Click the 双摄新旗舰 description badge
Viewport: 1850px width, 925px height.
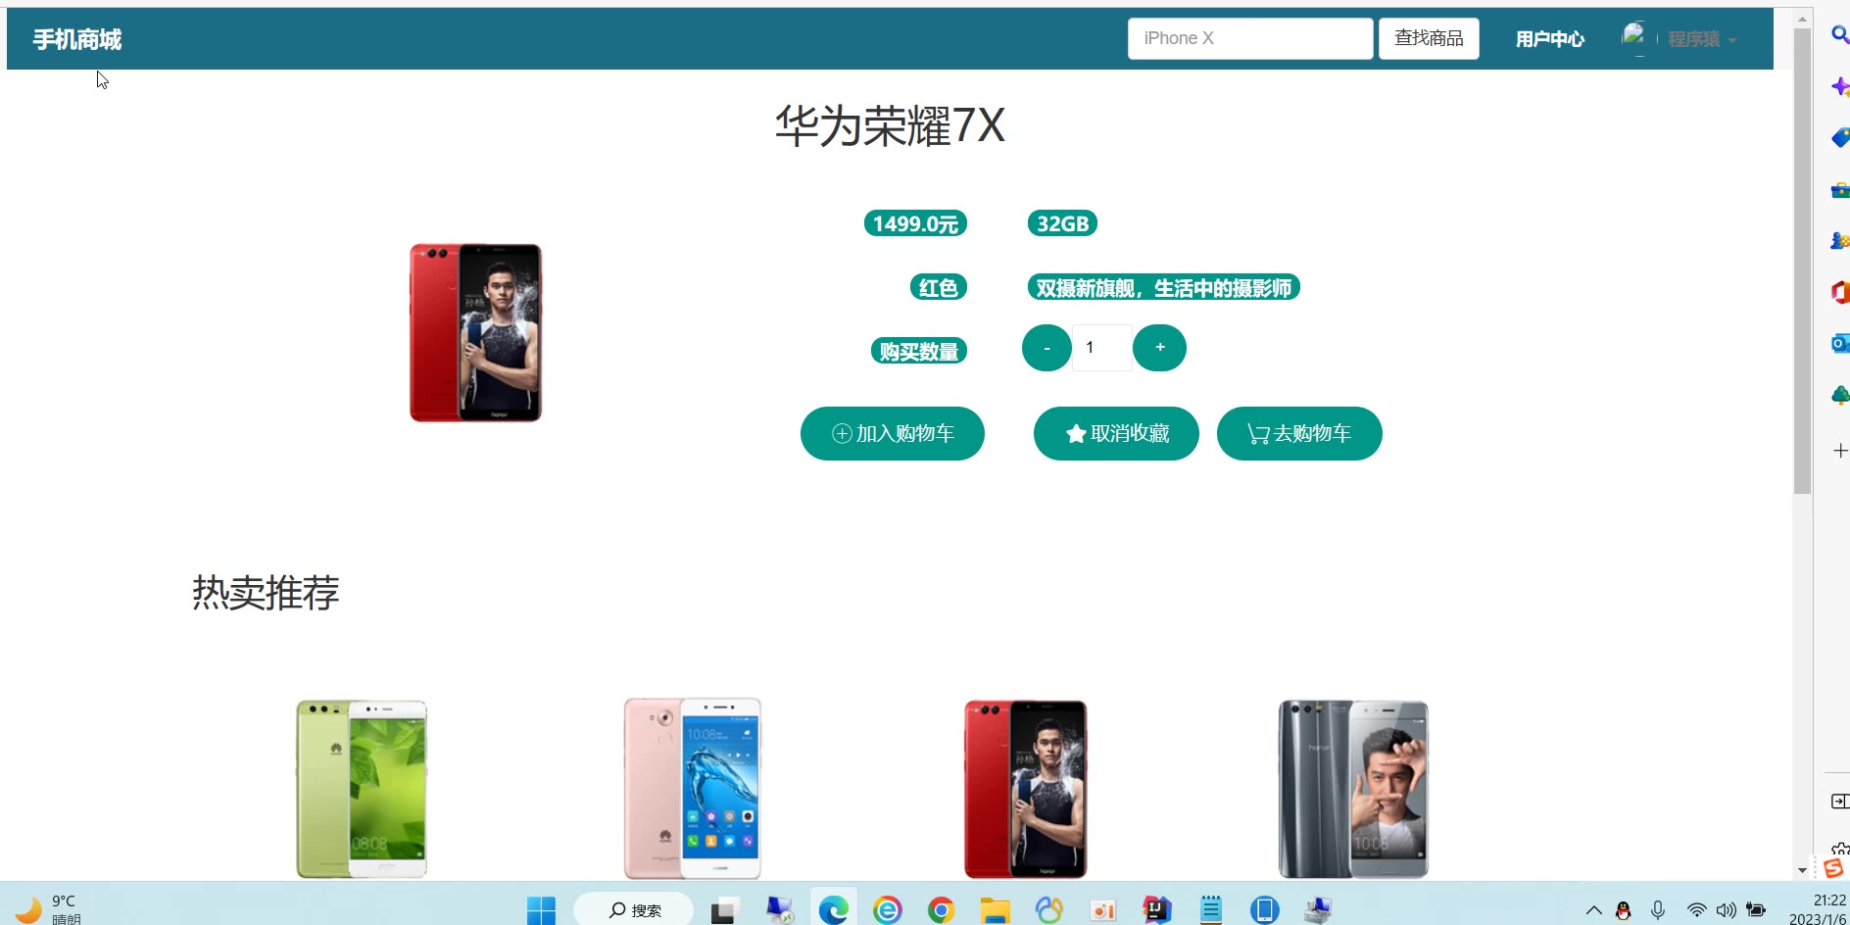(1163, 287)
